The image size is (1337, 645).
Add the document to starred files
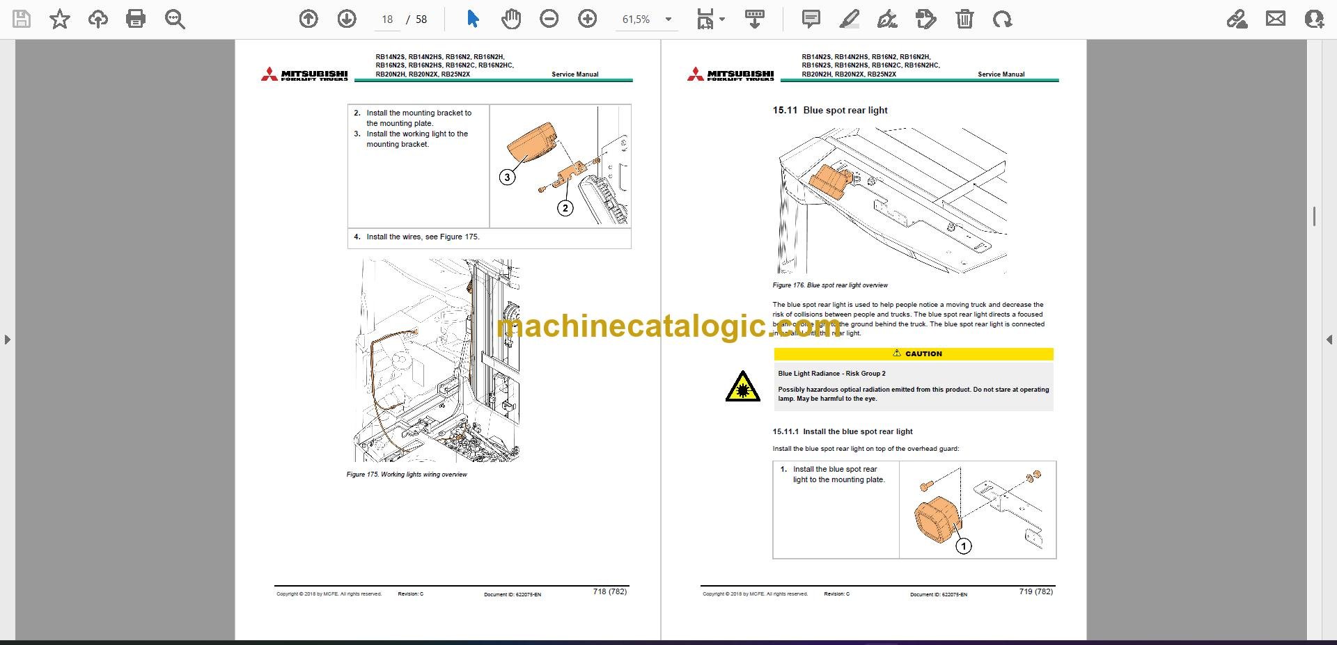click(x=60, y=19)
